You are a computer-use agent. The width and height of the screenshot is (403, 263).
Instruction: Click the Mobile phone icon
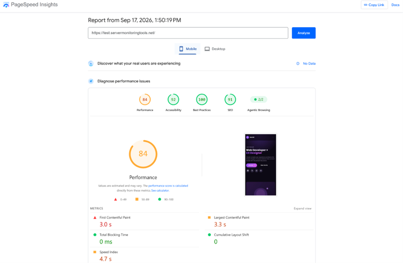181,49
